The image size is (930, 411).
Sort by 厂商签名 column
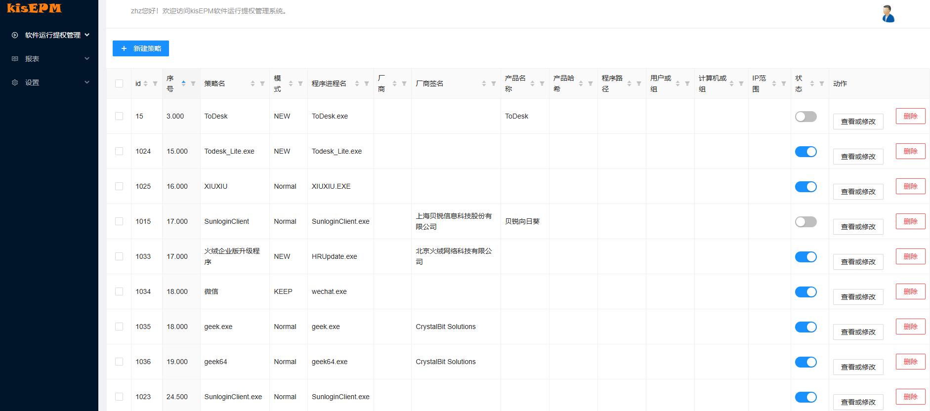point(484,83)
